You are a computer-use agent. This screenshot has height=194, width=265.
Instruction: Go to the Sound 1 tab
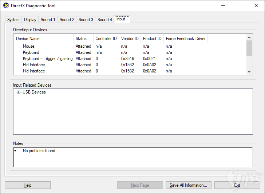(48, 20)
